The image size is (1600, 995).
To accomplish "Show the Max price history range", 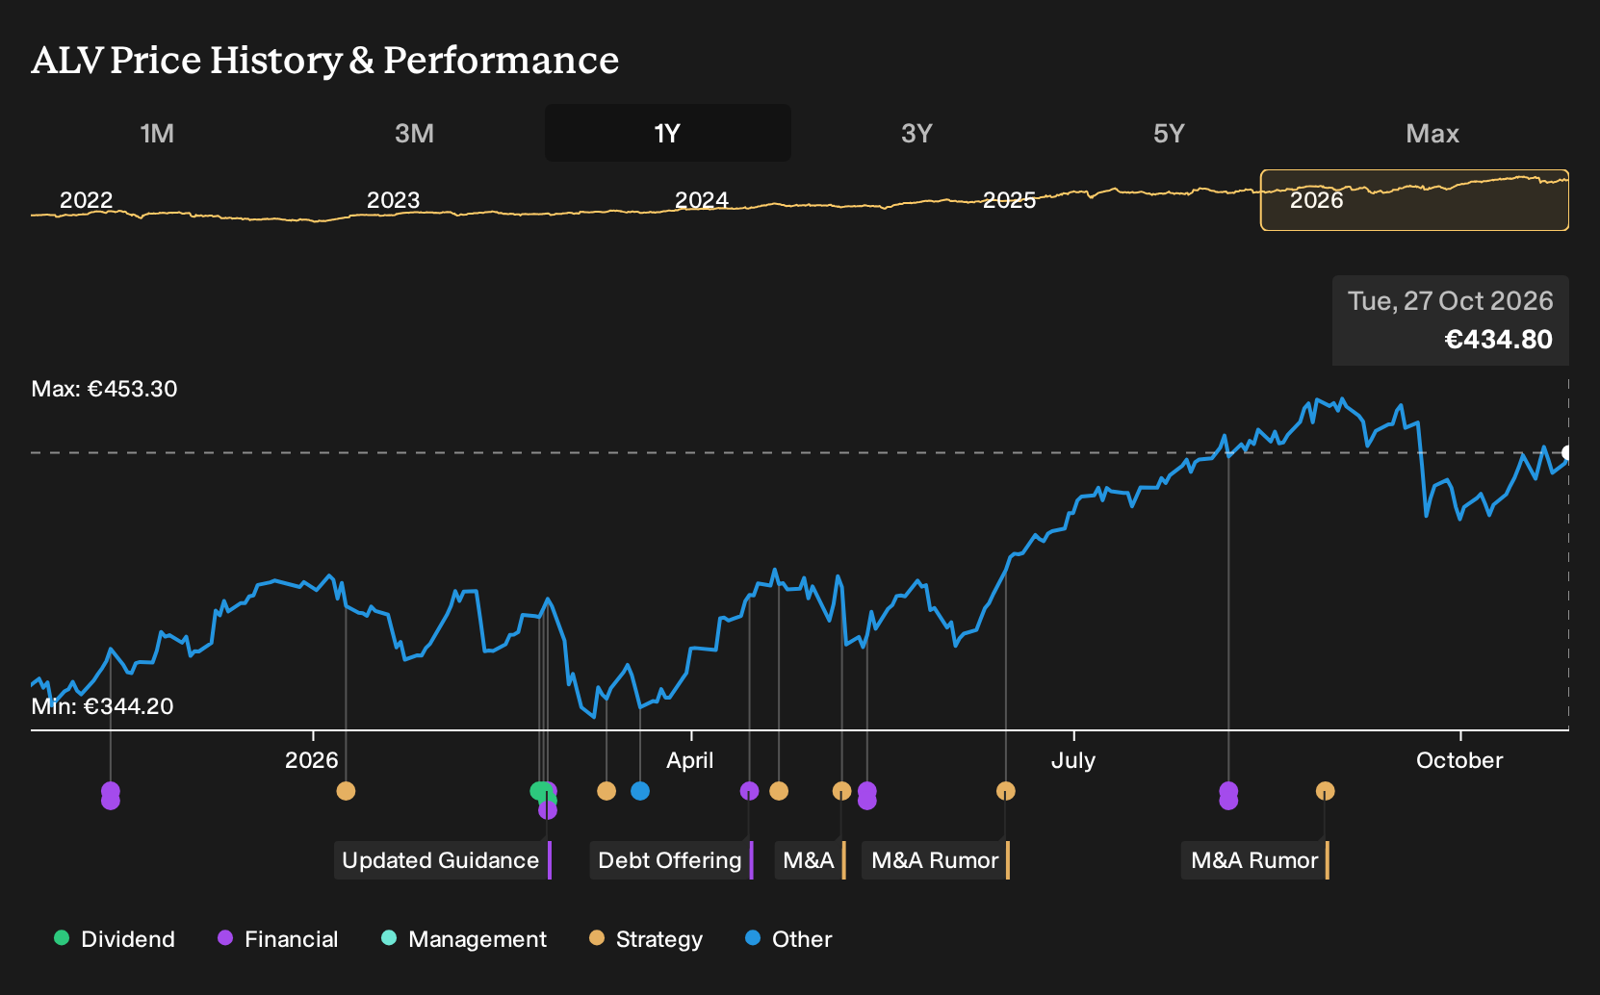I will (1432, 133).
